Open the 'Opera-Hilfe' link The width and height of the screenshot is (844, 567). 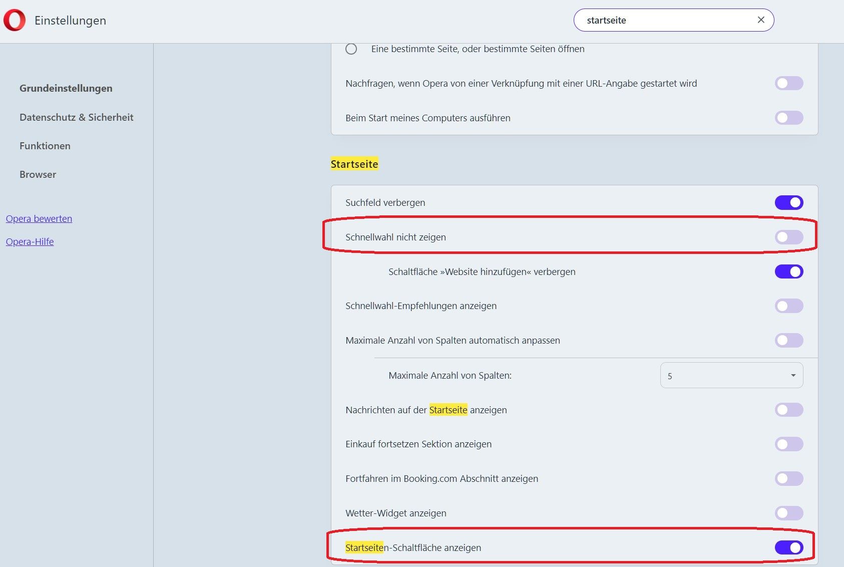(x=30, y=241)
